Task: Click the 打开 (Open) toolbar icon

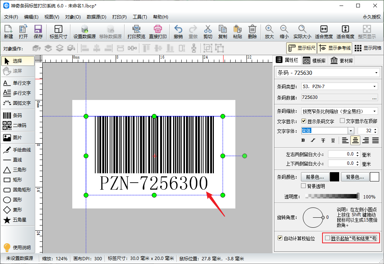Action: [x=23, y=32]
